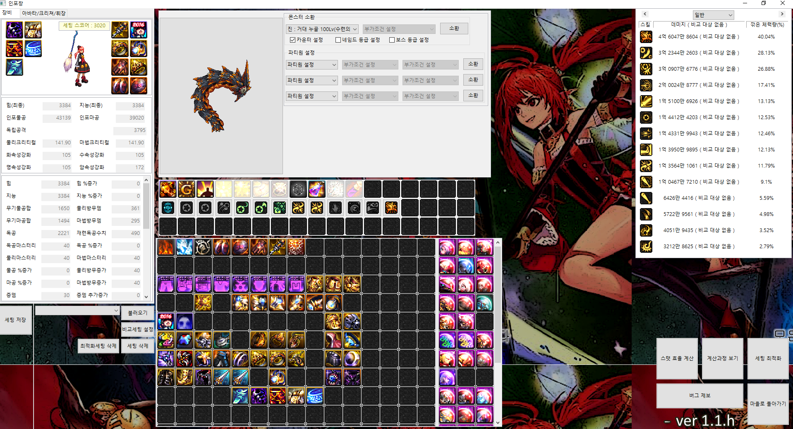The image size is (793, 429).
Task: Toggle the 카운터 설정 checkbox
Action: coord(293,40)
